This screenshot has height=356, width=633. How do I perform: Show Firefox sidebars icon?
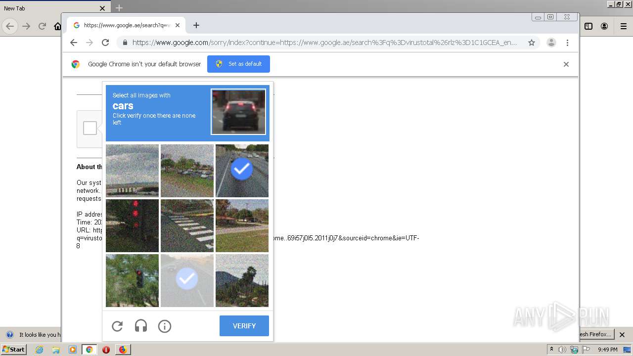coord(588,26)
